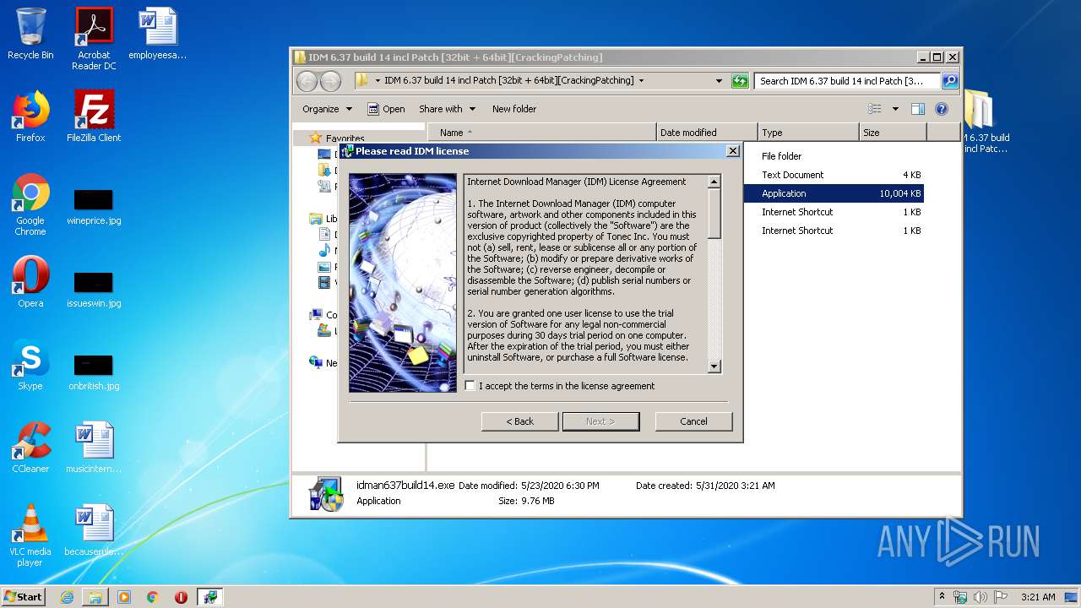Open the Firefox desktop shortcut
Viewport: 1081px width, 608px height.
coord(30,117)
